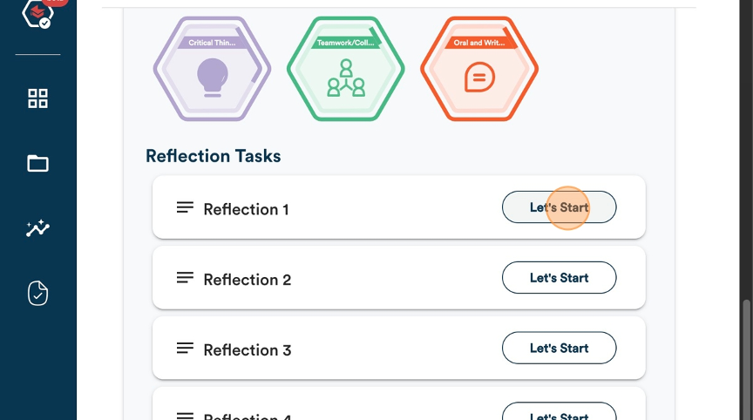The width and height of the screenshot is (753, 420).
Task: Click the Reflection Tasks heading
Action: 214,156
